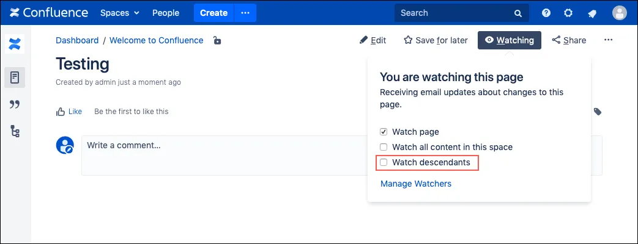
Task: Go to Dashboard breadcrumb link
Action: (77, 40)
